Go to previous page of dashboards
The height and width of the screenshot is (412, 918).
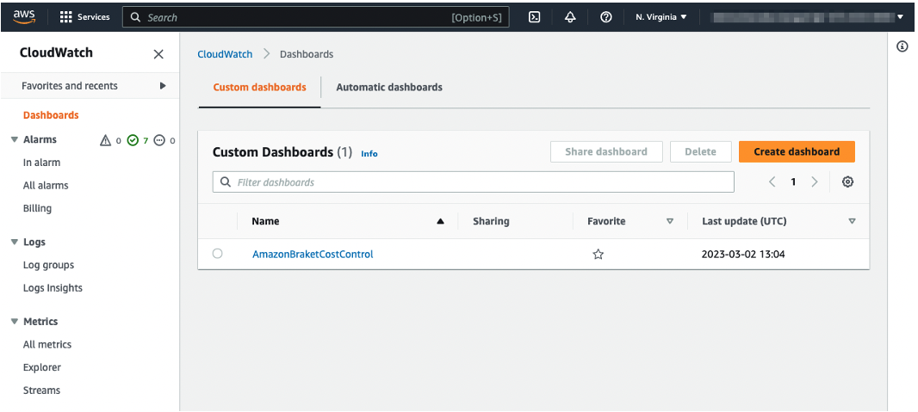click(772, 181)
